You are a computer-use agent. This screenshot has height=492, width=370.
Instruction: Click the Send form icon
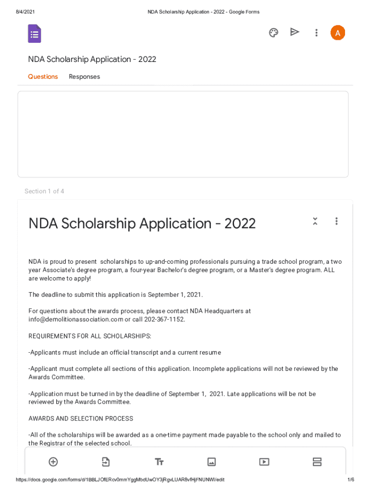295,32
